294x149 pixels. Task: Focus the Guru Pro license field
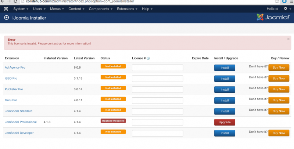point(158,101)
